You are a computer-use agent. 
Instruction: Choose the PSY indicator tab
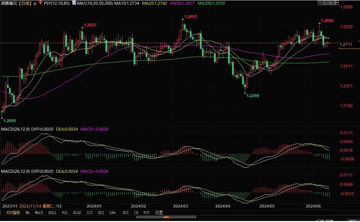point(146,213)
